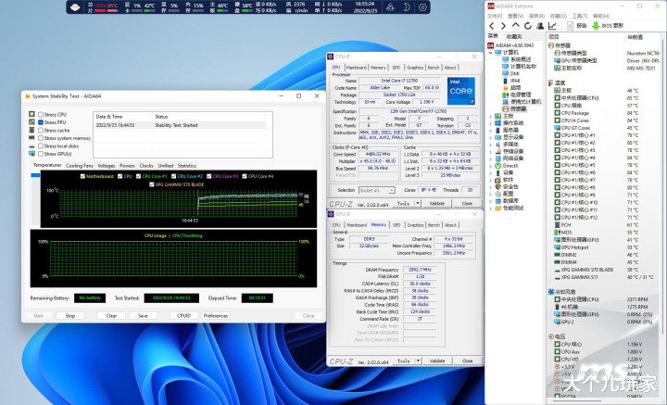Switch to the Voltages tab
The image size is (667, 405).
pyautogui.click(x=107, y=166)
